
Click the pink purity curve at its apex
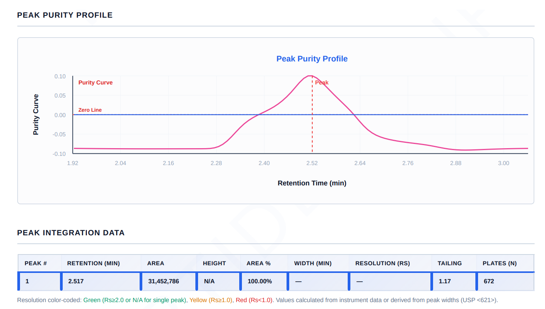(311, 76)
